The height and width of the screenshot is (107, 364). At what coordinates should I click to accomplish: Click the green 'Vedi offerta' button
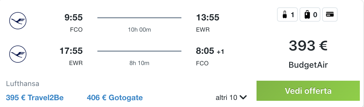click(308, 91)
